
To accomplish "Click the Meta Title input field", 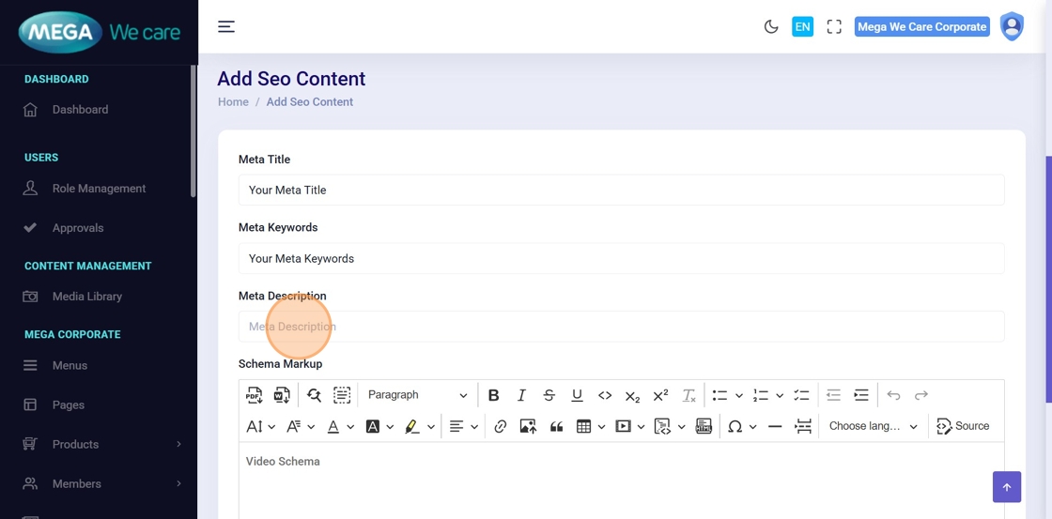I will click(x=621, y=190).
